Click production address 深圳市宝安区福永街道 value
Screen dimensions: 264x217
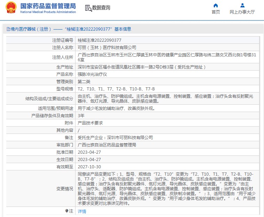[x=142, y=67]
